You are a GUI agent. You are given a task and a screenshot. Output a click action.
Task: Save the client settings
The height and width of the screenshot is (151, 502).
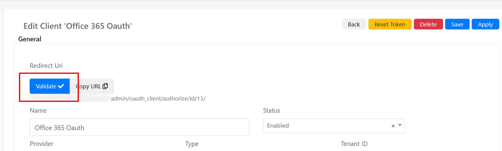[x=457, y=24]
